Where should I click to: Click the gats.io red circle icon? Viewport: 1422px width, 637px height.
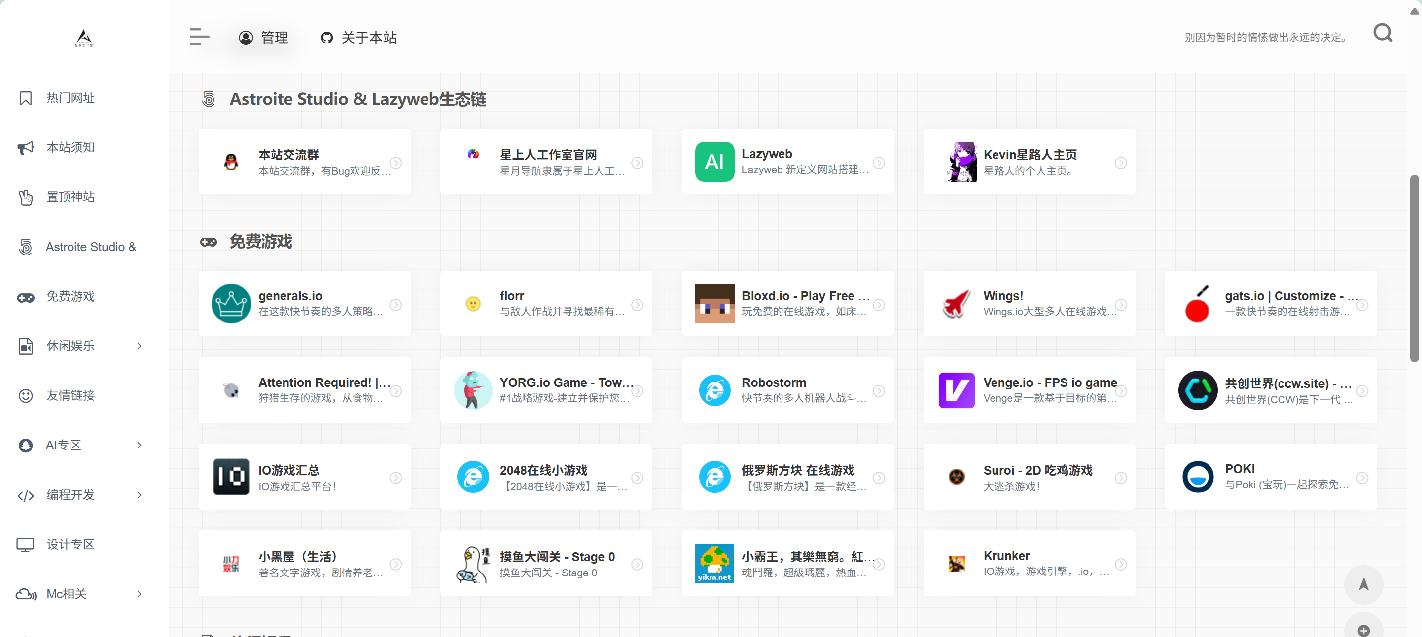point(1197,304)
